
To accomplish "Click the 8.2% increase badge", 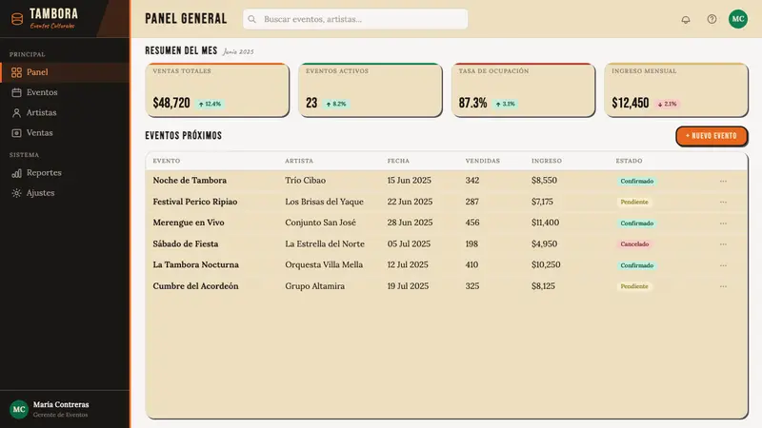I will (336, 104).
